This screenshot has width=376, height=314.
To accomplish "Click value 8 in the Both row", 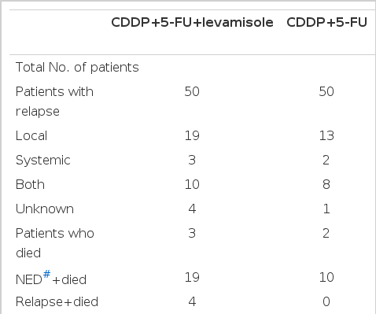I will [x=326, y=184].
